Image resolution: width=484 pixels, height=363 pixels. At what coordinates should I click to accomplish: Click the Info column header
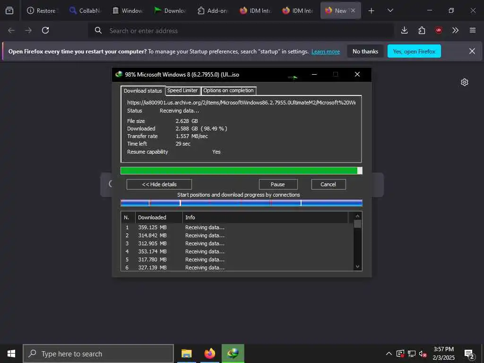[x=265, y=217]
